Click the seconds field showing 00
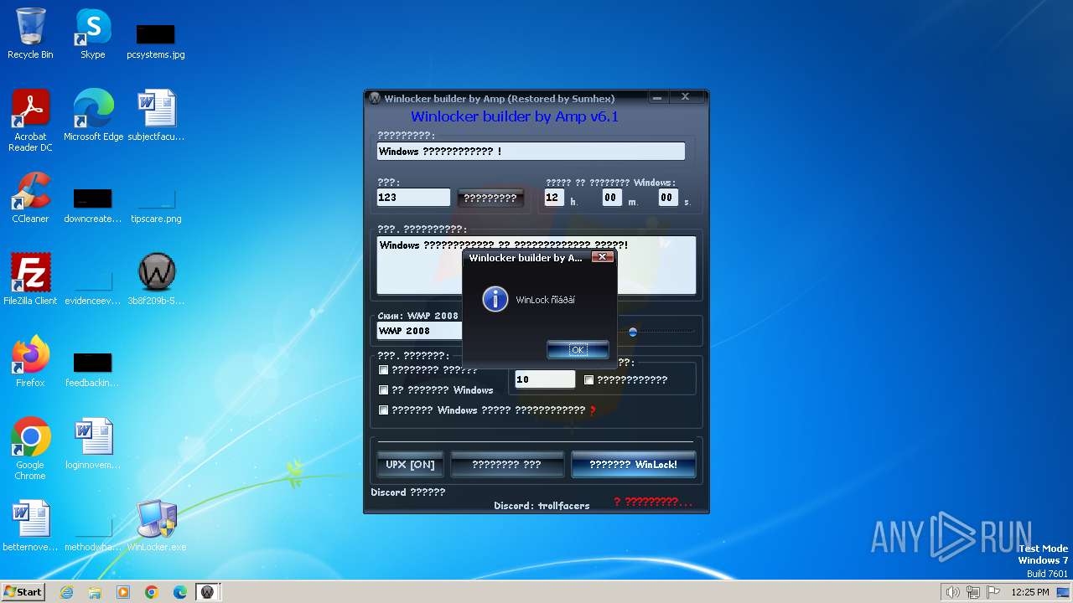This screenshot has height=603, width=1073. tap(667, 198)
